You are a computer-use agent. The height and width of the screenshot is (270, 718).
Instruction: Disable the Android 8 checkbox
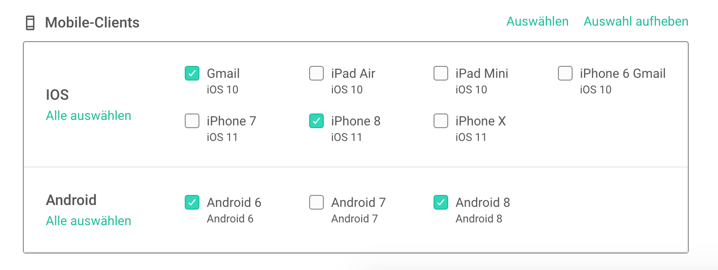point(441,202)
